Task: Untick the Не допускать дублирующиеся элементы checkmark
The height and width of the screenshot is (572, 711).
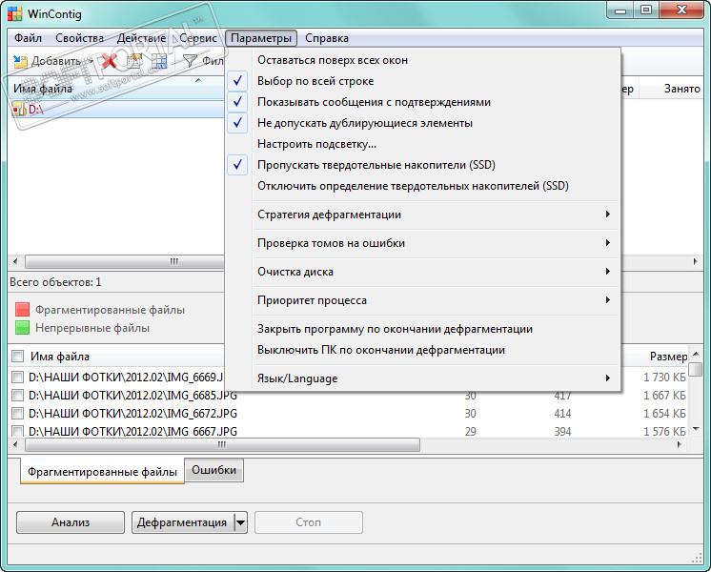Action: coord(237,122)
